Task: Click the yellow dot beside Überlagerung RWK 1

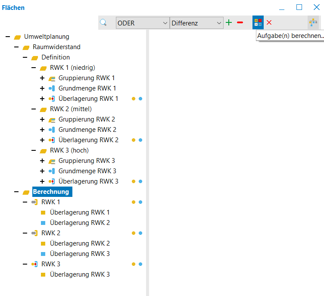Action: pos(134,99)
